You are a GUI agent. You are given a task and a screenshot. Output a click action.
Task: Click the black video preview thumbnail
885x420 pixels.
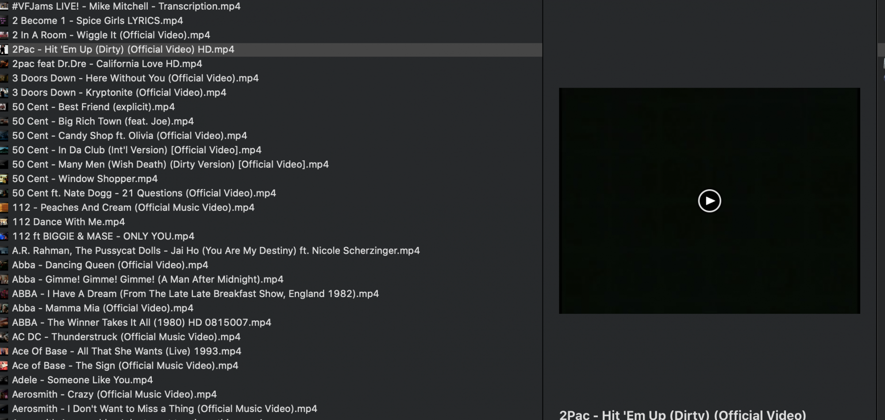[x=709, y=201]
